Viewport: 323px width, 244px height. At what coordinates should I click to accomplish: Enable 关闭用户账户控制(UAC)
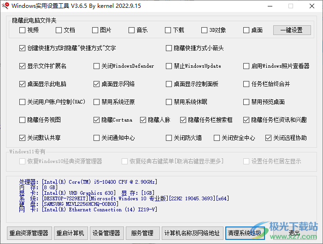click(22, 102)
